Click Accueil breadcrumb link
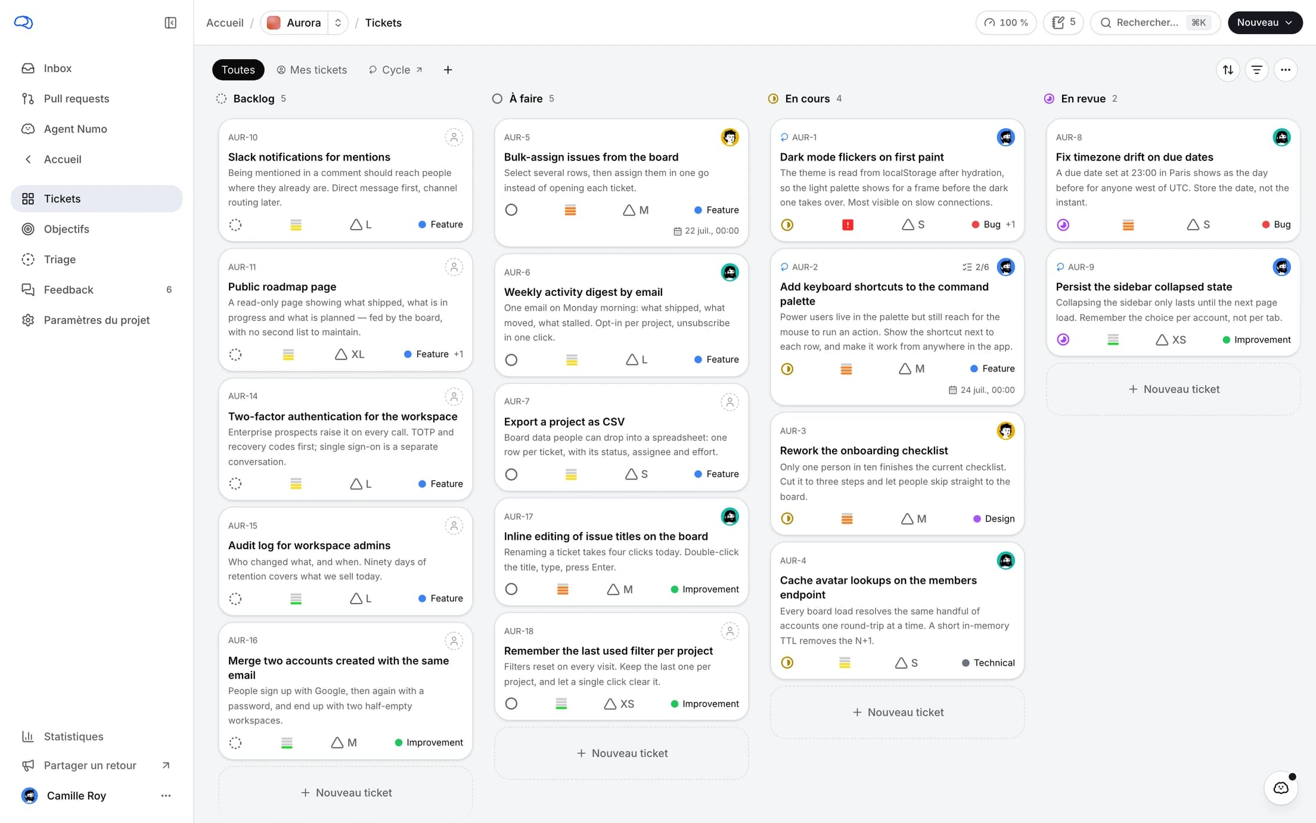This screenshot has height=823, width=1316. (225, 23)
